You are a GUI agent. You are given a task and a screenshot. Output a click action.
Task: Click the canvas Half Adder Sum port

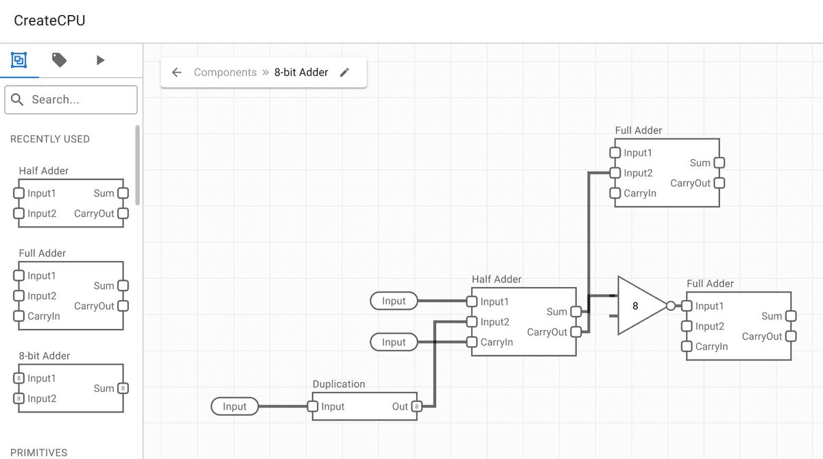point(576,312)
